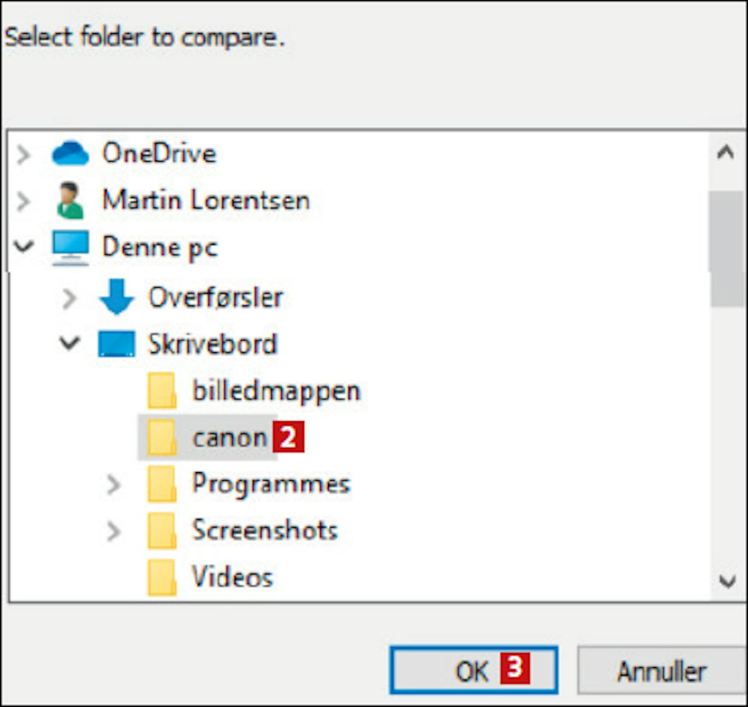Collapse the Denne pc node

[23, 246]
